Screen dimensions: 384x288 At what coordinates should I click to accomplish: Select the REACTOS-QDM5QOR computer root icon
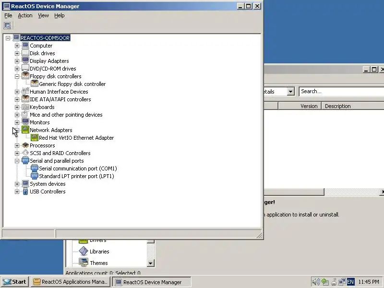point(16,38)
